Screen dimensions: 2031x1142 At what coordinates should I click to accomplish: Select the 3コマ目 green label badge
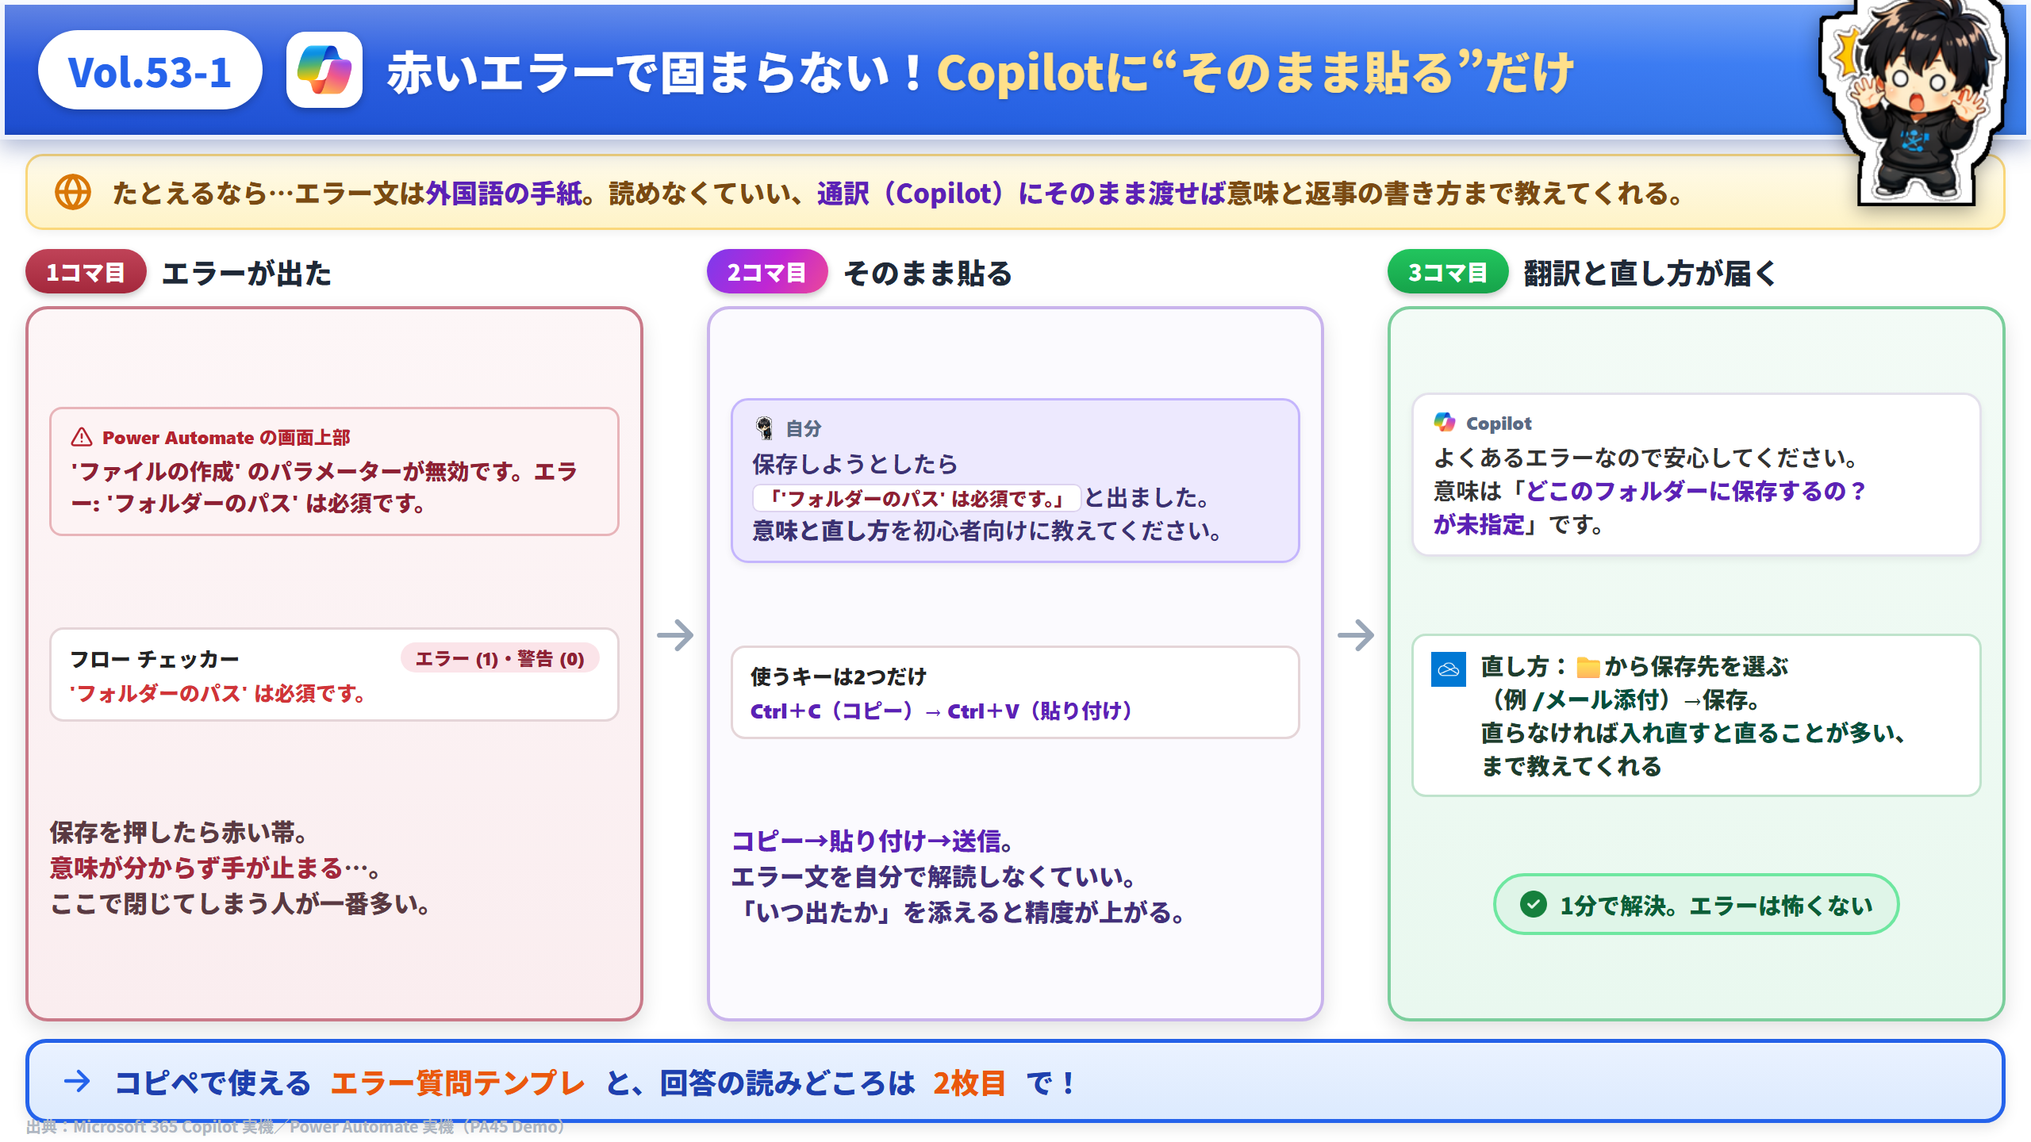tap(1447, 272)
